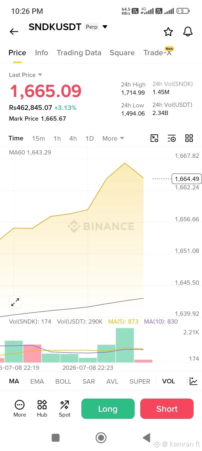Open the chart drawing tools icon
The width and height of the screenshot is (202, 451).
click(154, 138)
